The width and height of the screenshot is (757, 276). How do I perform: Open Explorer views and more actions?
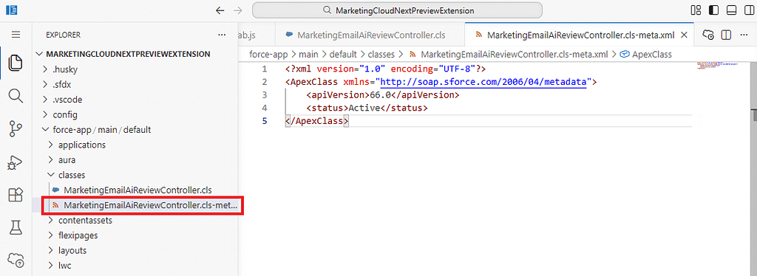point(222,35)
